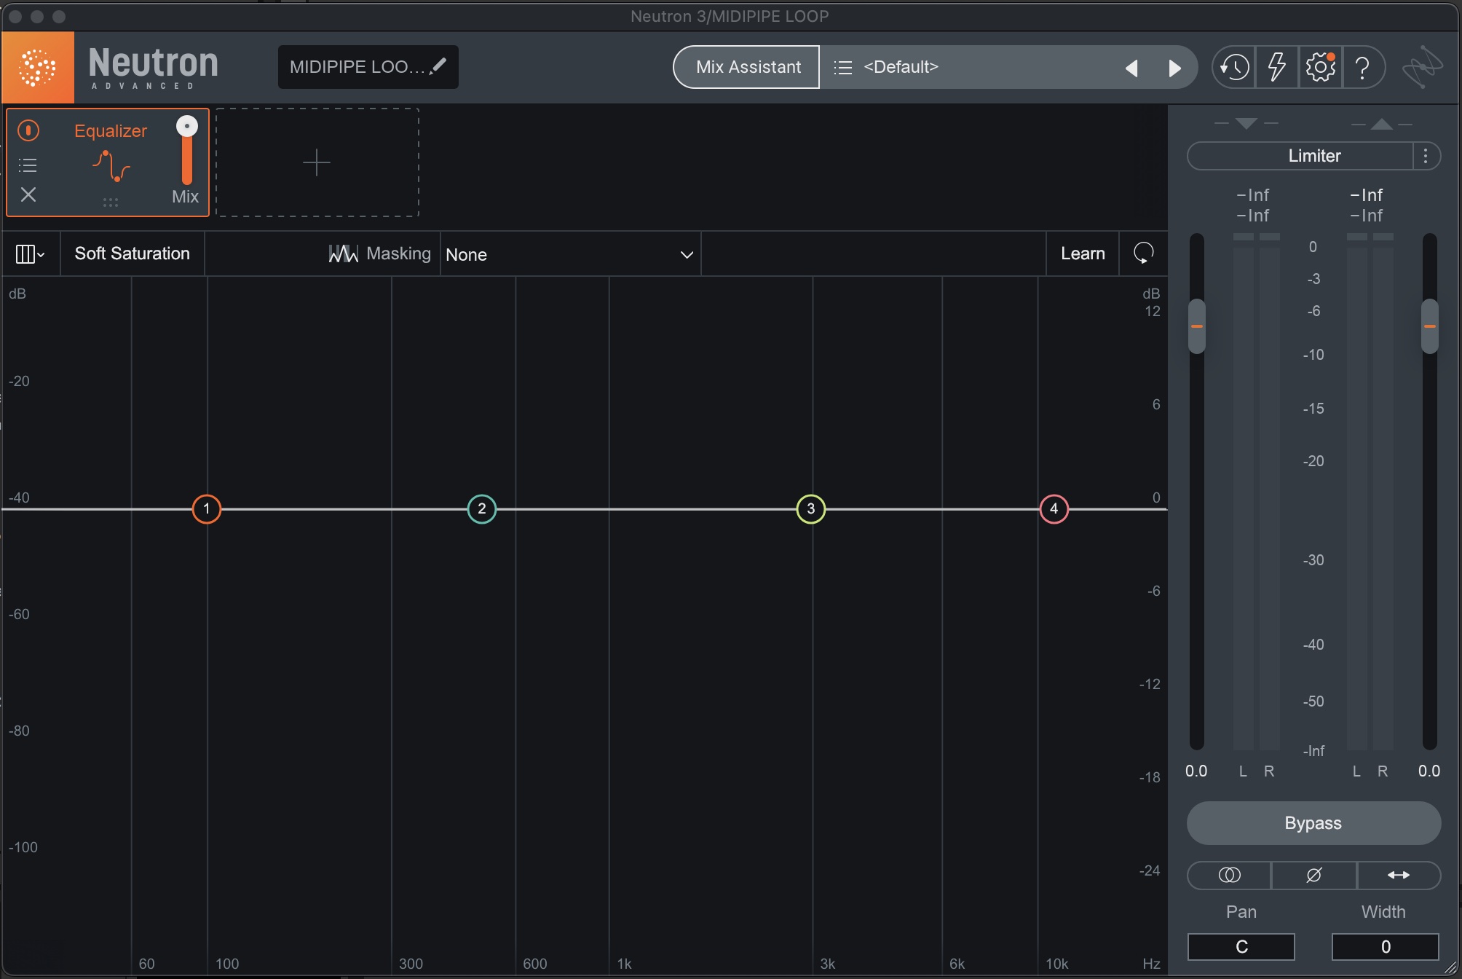
Task: Go to previous preset arrow
Action: pos(1131,68)
